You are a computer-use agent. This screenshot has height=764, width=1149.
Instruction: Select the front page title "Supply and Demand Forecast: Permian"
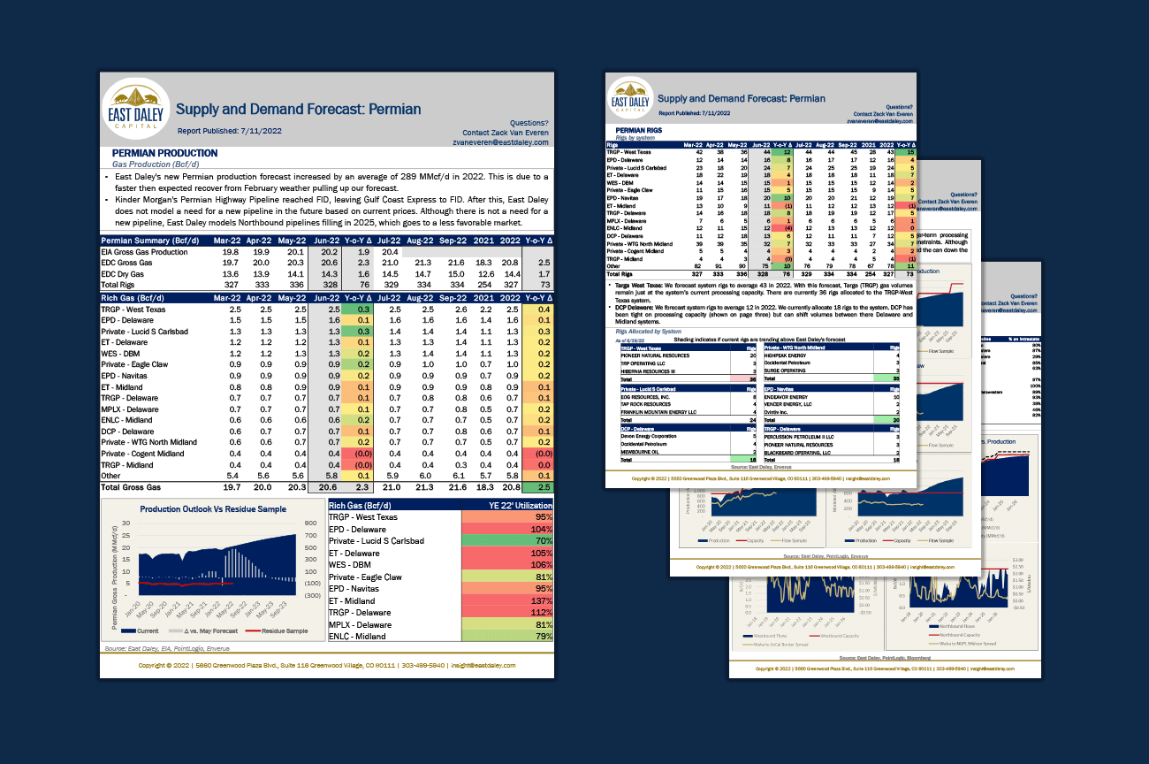[298, 110]
